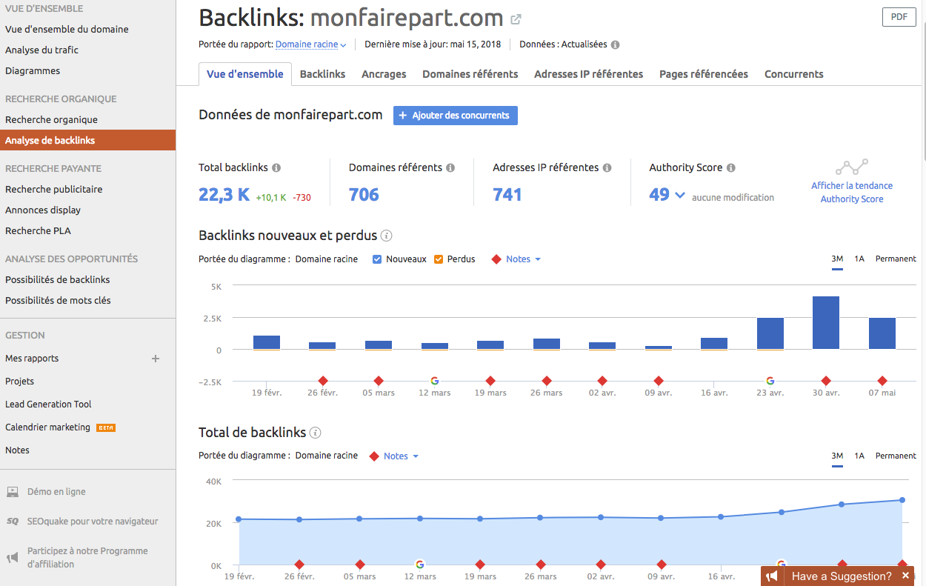
Task: Export the report with the PDF button
Action: point(899,18)
